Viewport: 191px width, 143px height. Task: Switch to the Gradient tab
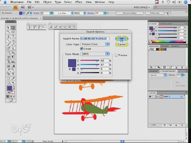click(154, 71)
